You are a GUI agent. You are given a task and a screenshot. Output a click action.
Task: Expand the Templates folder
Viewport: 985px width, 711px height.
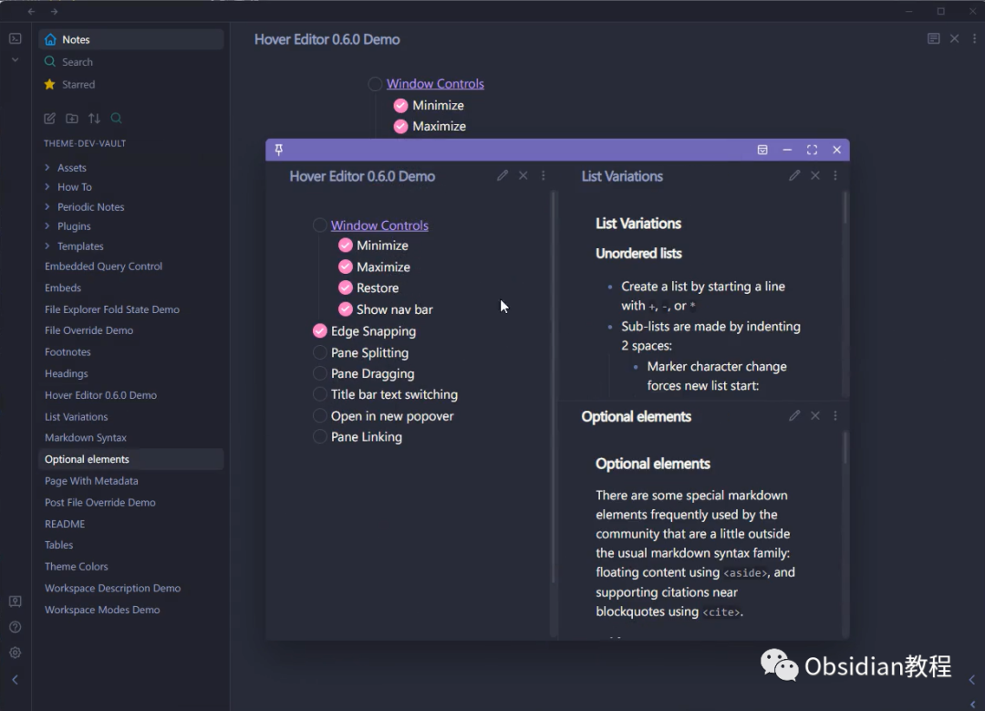(x=47, y=246)
